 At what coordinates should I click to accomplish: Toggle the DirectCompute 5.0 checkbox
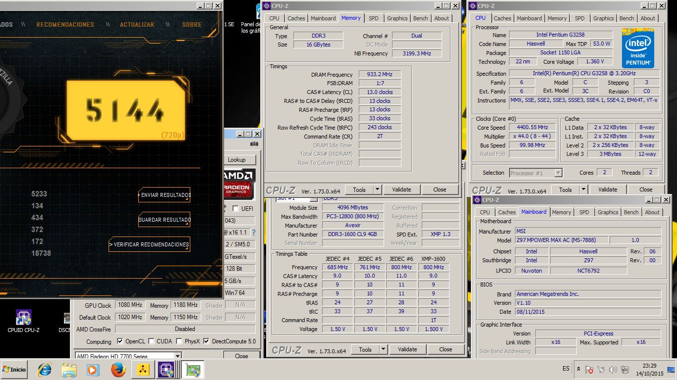[x=206, y=341]
